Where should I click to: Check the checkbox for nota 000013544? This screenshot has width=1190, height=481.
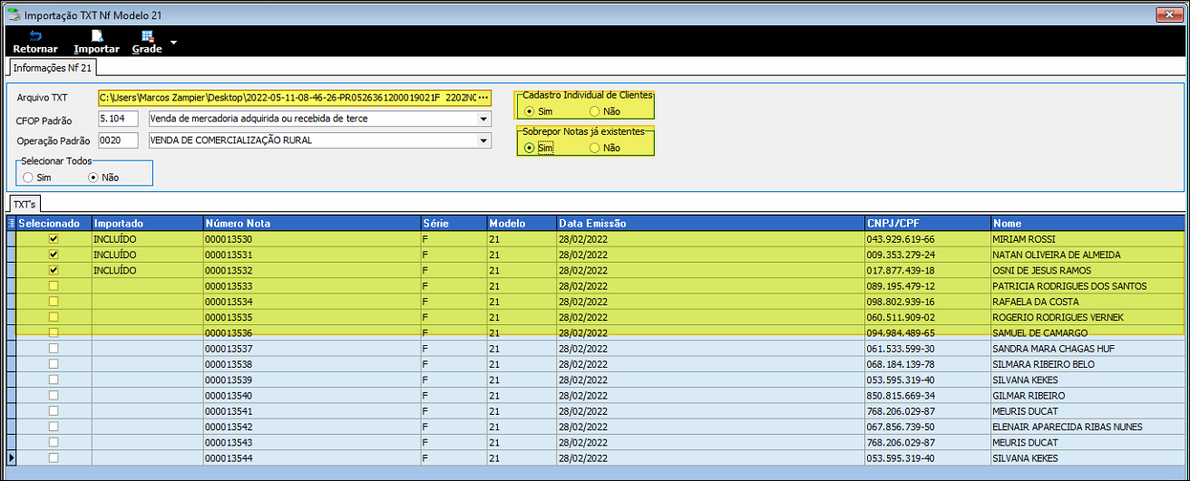[x=54, y=458]
